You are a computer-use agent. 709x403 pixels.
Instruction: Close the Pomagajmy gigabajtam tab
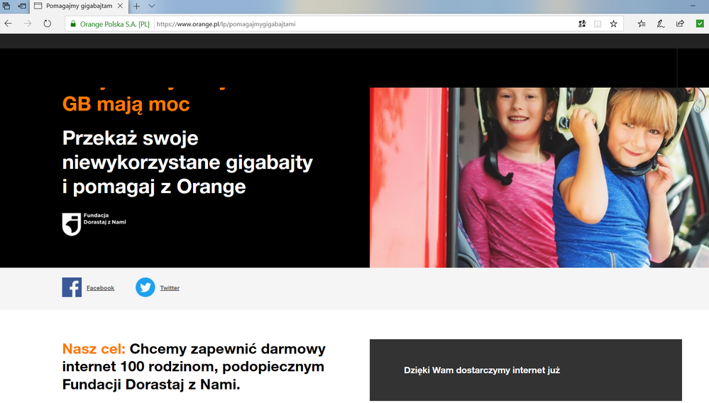[x=120, y=6]
